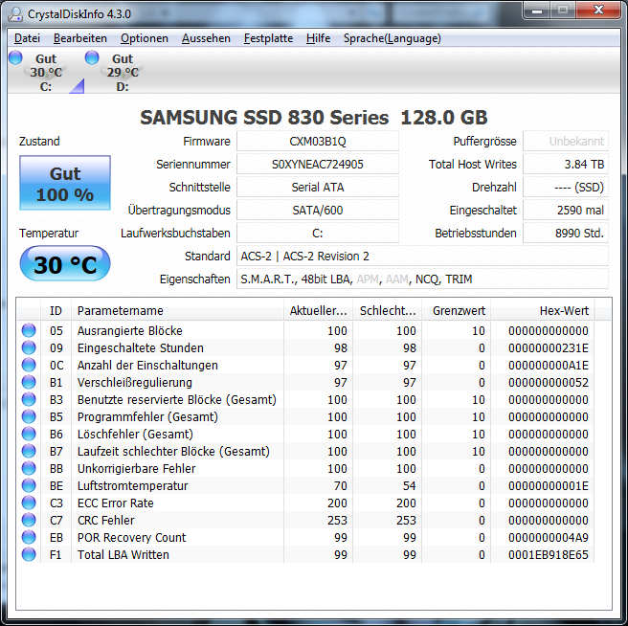Click status orb of Luftstromtemperatur row
The image size is (628, 626).
[x=29, y=485]
